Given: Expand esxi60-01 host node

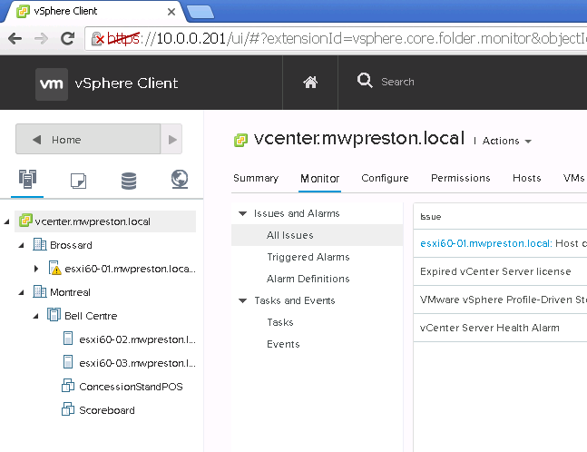Looking at the screenshot, I should (36, 269).
